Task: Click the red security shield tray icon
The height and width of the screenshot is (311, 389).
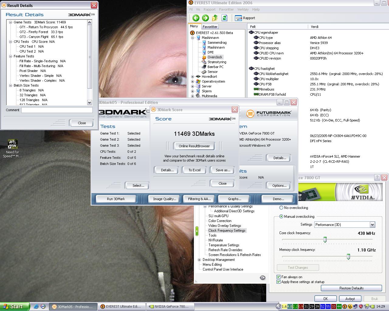Action: tap(361, 306)
